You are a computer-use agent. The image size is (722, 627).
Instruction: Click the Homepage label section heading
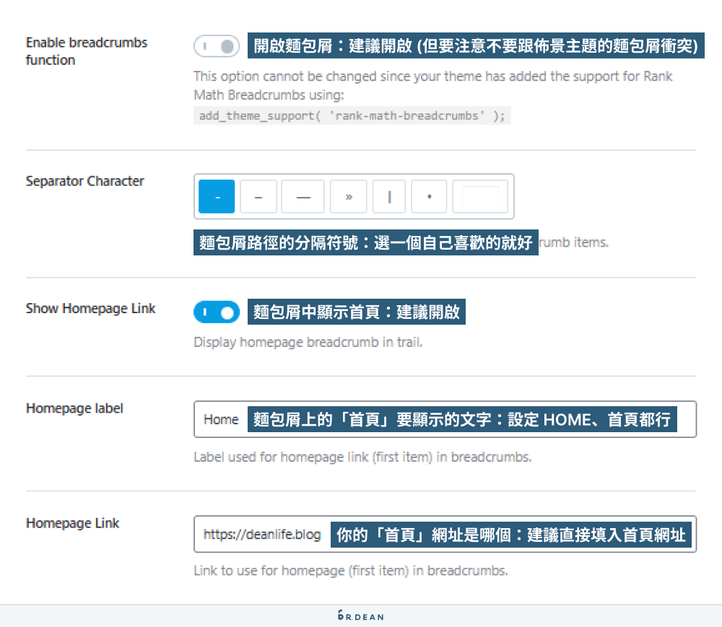[x=74, y=408]
